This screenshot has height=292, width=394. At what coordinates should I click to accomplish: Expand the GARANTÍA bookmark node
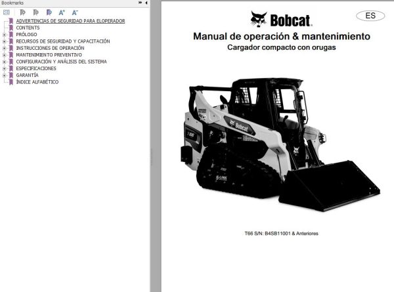coord(4,75)
